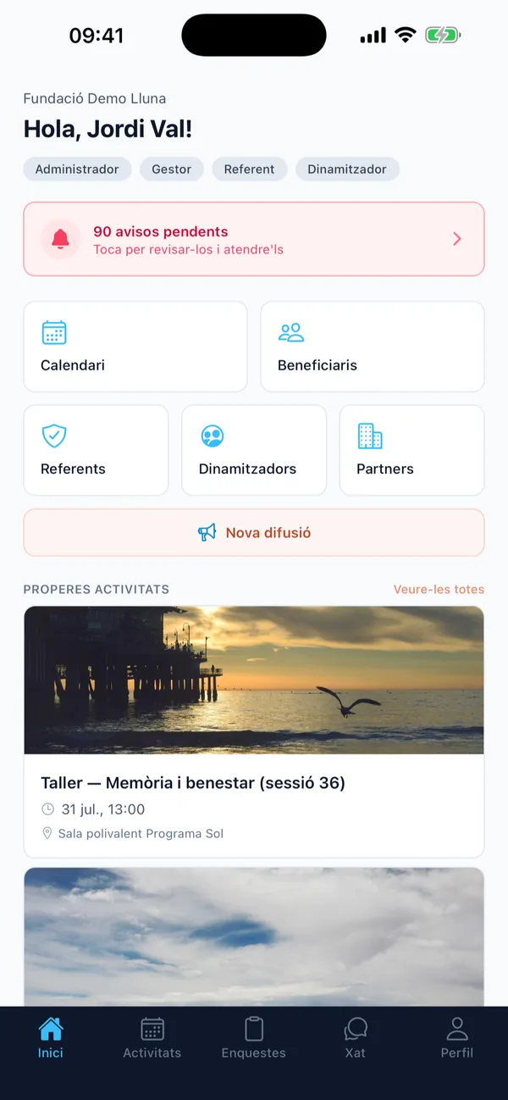Tap the Partners building icon

370,436
